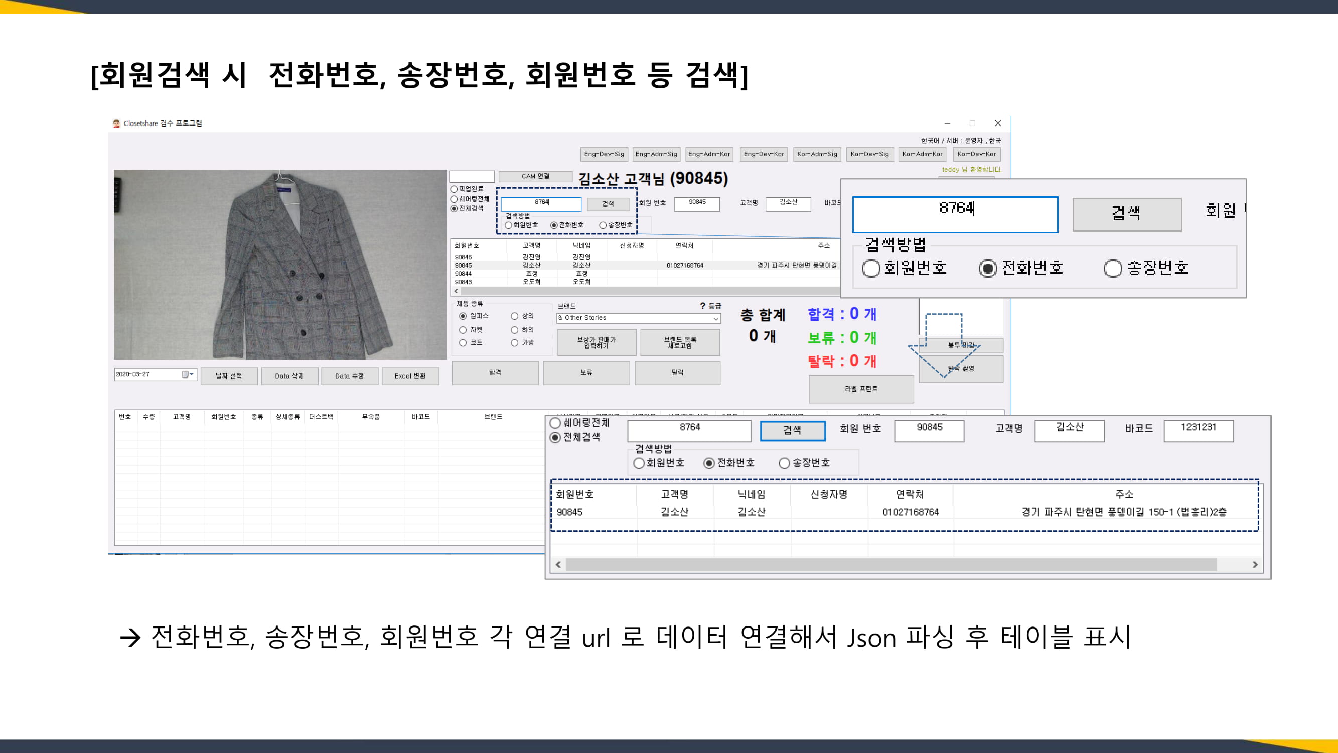Screen dimensions: 1338x753
Task: Select member row 90844 효정
Action: [647, 274]
